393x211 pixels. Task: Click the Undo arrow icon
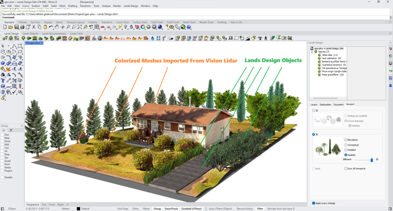[51, 27]
